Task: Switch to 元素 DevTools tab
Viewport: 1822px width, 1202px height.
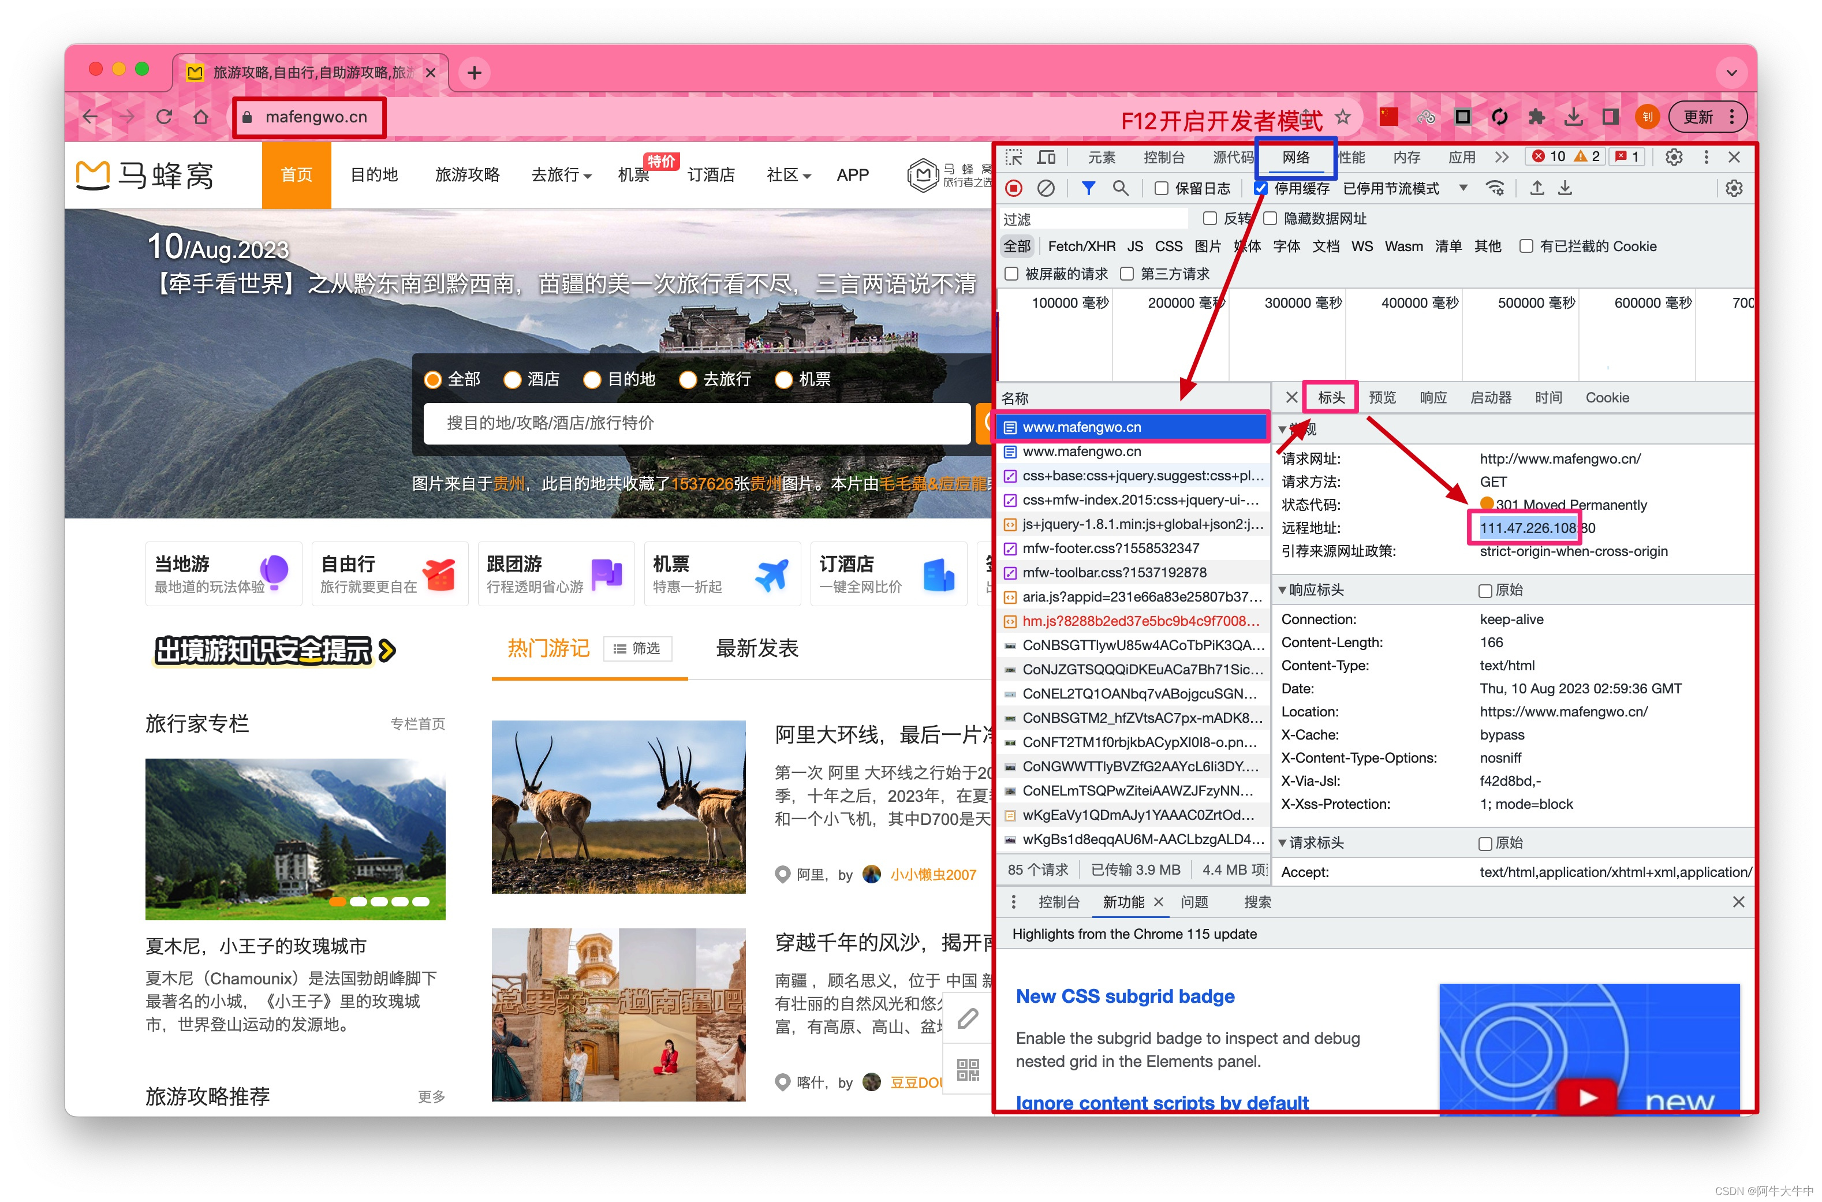Action: (1101, 157)
